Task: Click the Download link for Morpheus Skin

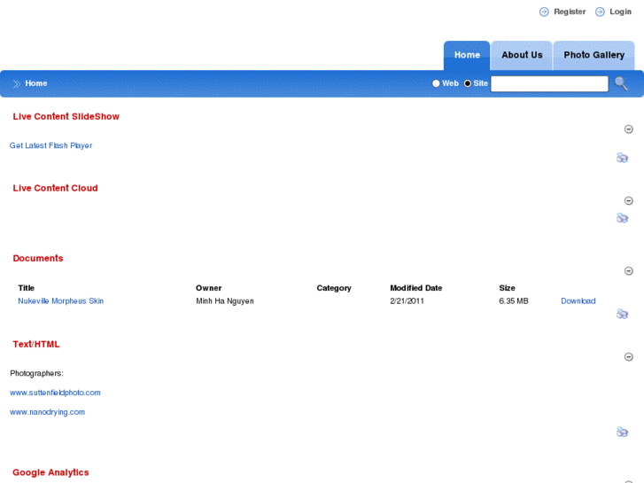Action: (x=578, y=301)
